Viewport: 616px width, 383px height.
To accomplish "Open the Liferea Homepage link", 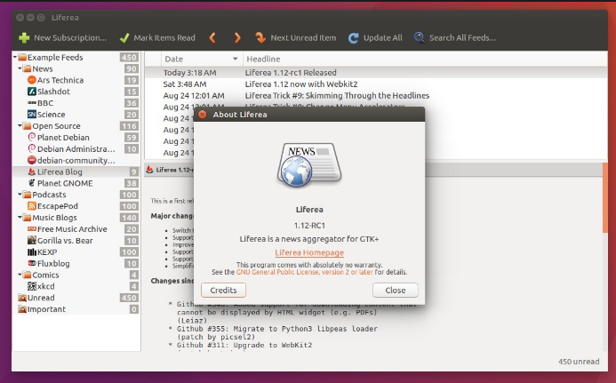I will (x=309, y=252).
